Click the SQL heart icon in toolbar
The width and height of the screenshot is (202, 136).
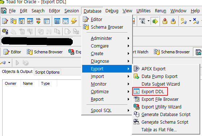(38, 21)
